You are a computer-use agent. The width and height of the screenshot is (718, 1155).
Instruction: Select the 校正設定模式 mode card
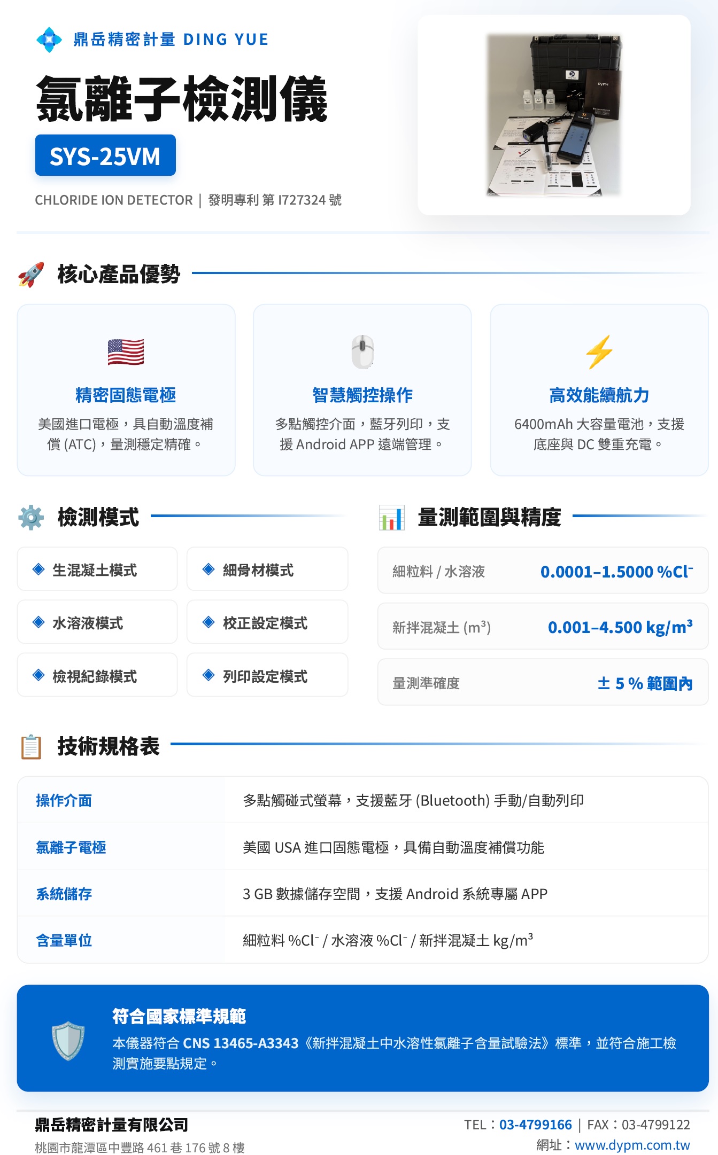[267, 622]
